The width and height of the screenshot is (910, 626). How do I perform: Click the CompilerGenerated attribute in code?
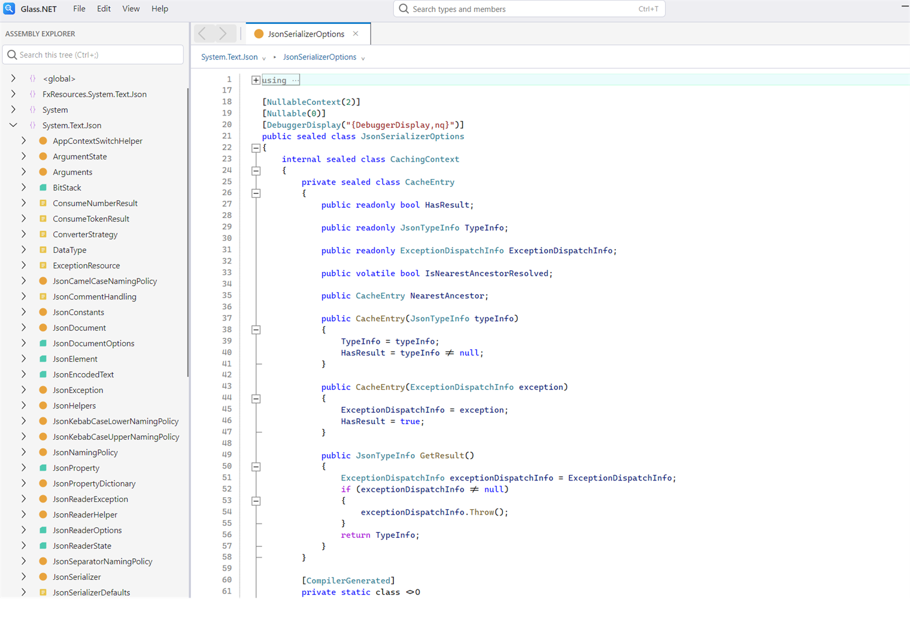[x=348, y=581]
